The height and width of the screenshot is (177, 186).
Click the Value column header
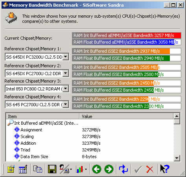[126, 116]
